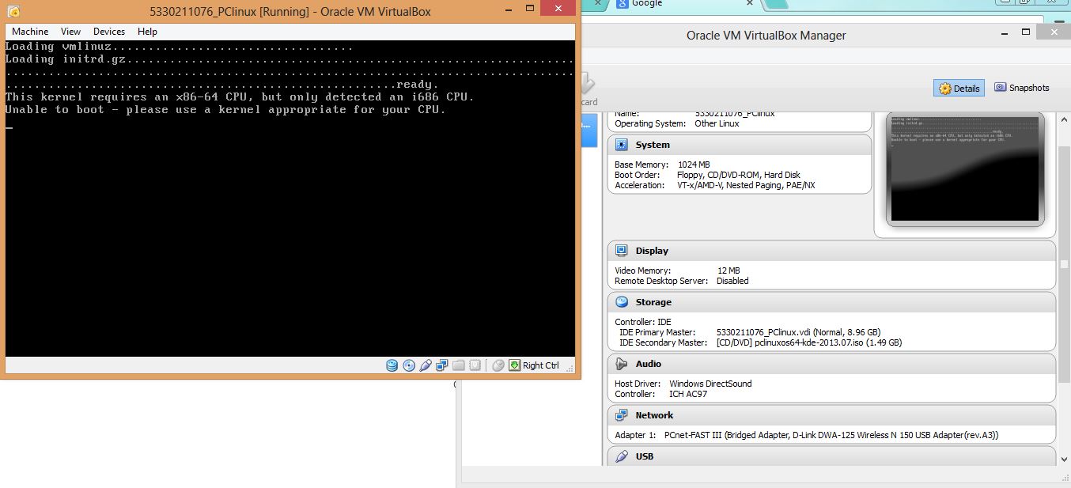
Task: Click the Manager details scrollbar thumb
Action: [x=1065, y=263]
